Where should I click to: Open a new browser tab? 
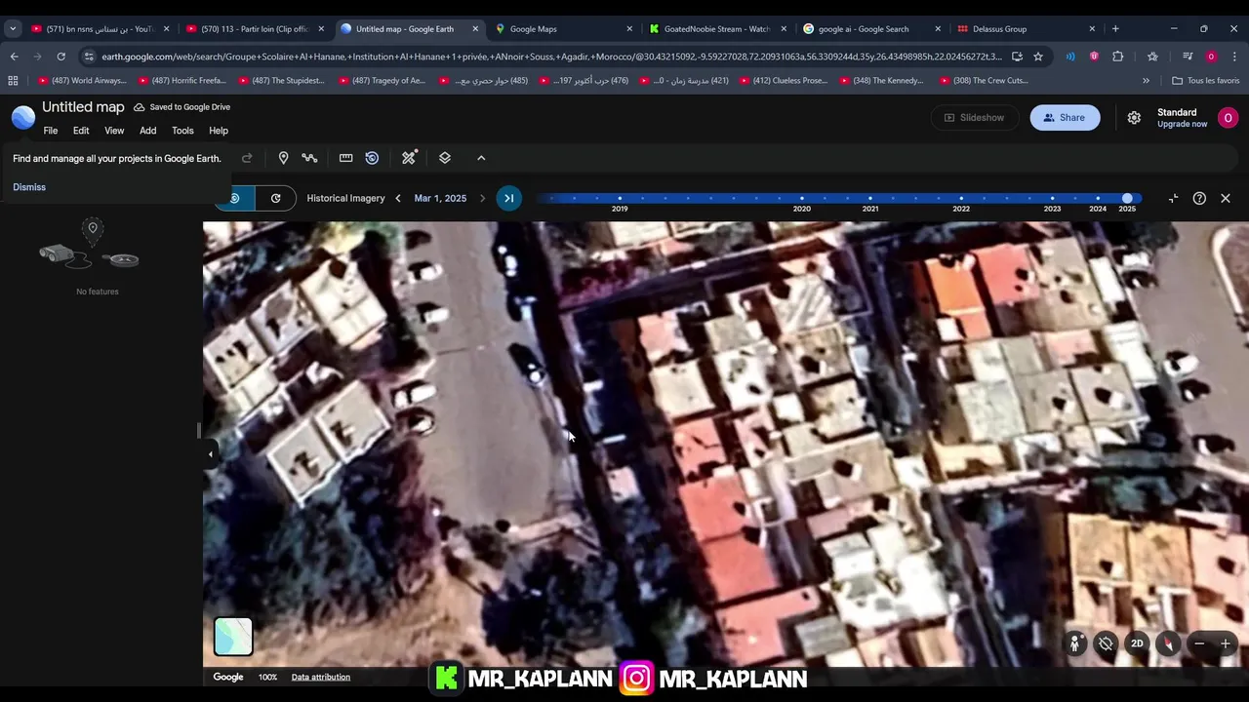(1115, 29)
